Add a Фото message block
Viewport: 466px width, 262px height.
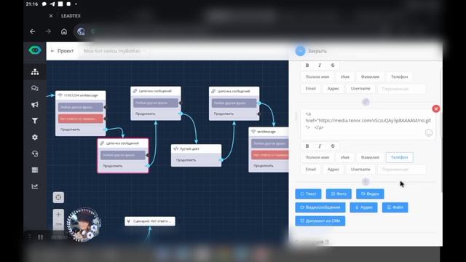[x=339, y=194]
